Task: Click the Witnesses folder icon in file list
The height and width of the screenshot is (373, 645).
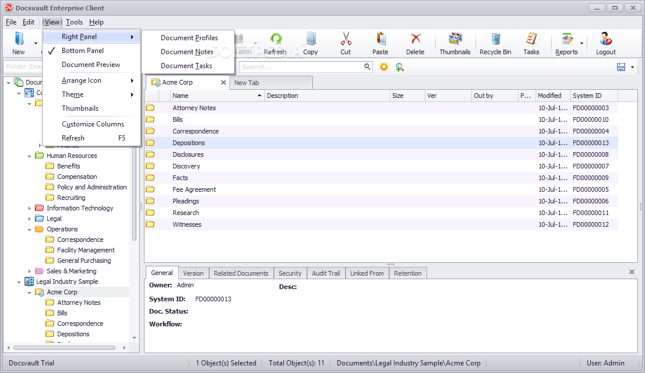Action: tap(150, 224)
